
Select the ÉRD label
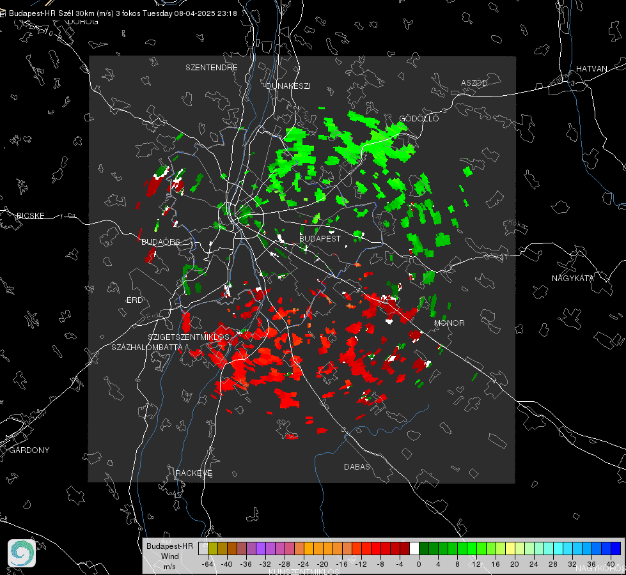(134, 300)
